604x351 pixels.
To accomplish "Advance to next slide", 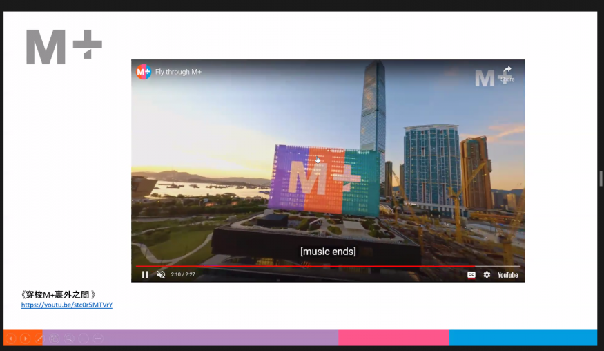I will click(25, 339).
